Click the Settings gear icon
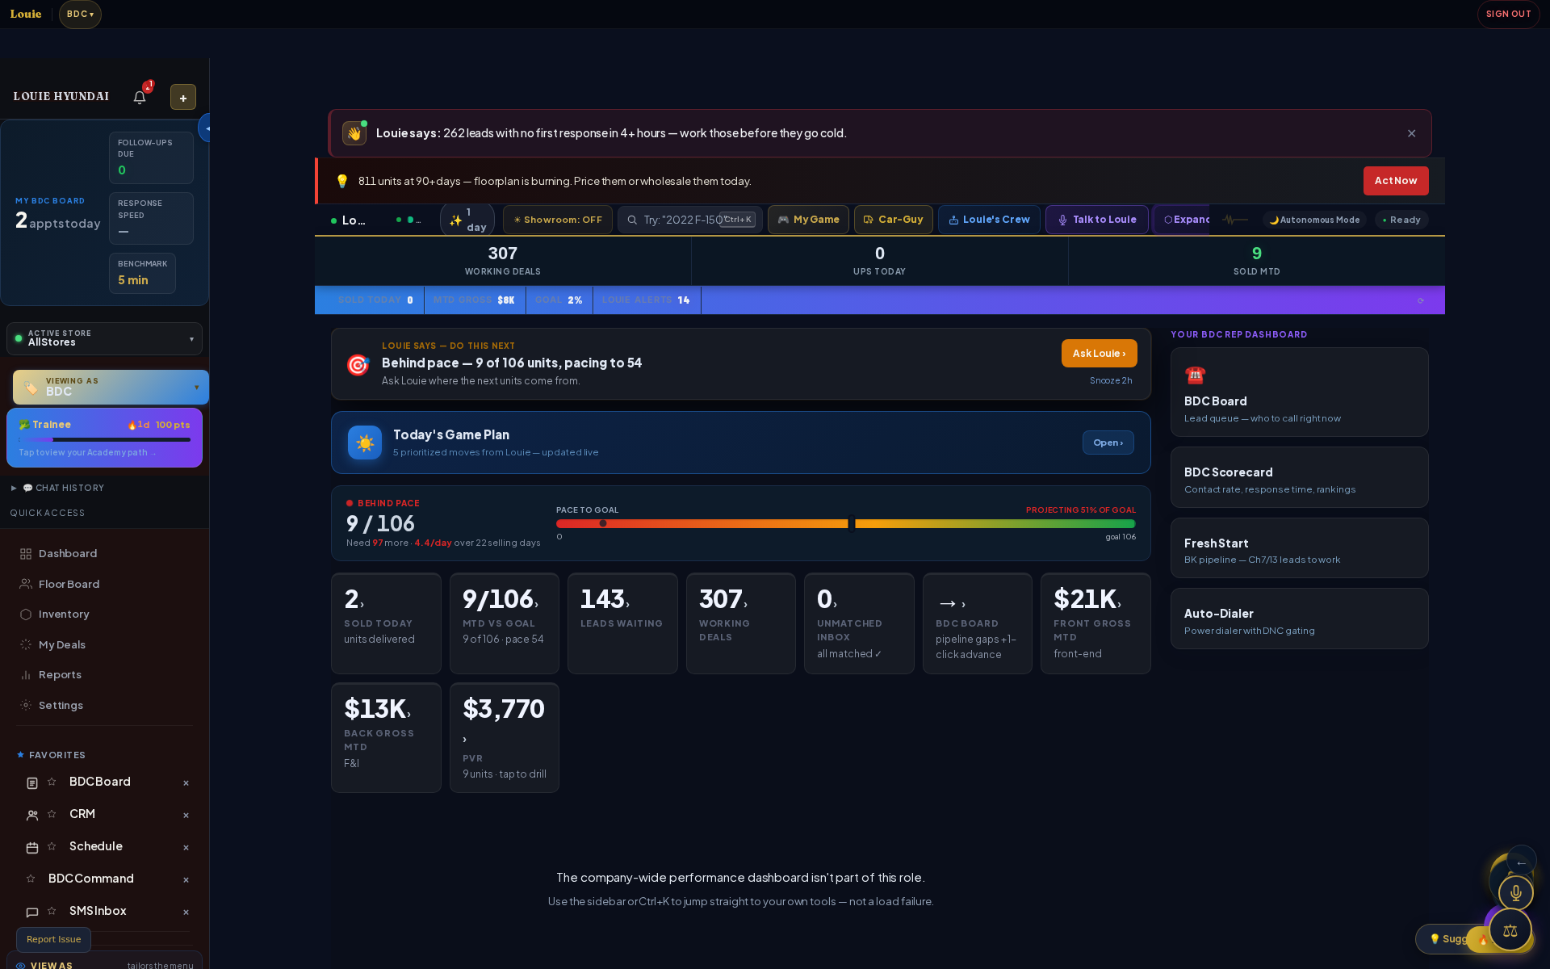Viewport: 1550px width, 969px height. coord(26,705)
